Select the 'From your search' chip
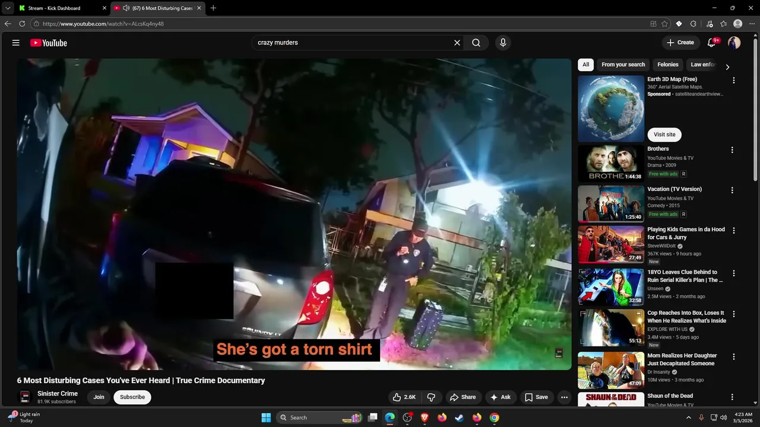This screenshot has height=427, width=760. coord(623,65)
